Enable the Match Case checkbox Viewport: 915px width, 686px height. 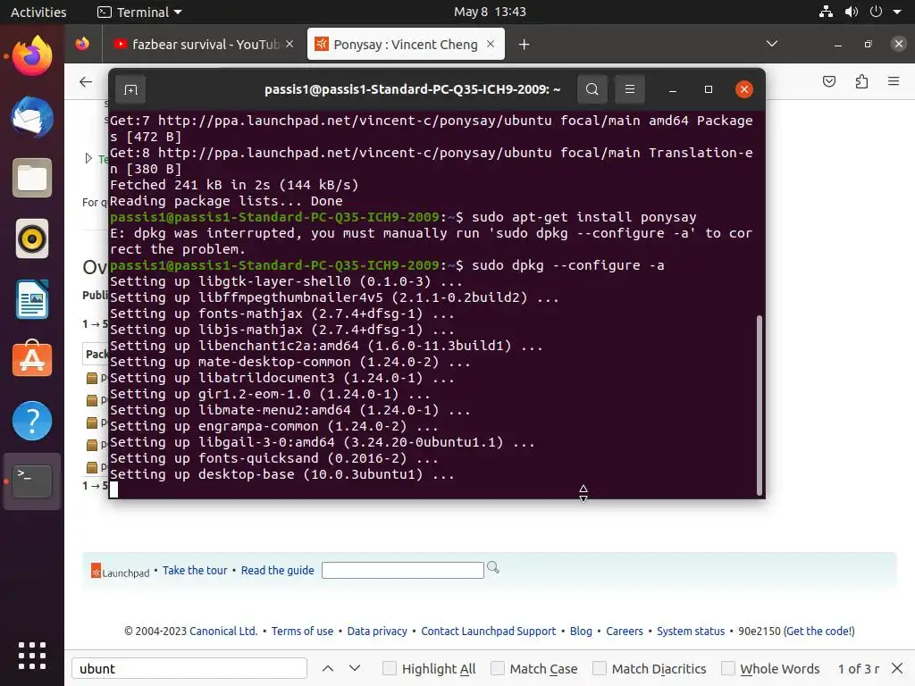click(497, 668)
